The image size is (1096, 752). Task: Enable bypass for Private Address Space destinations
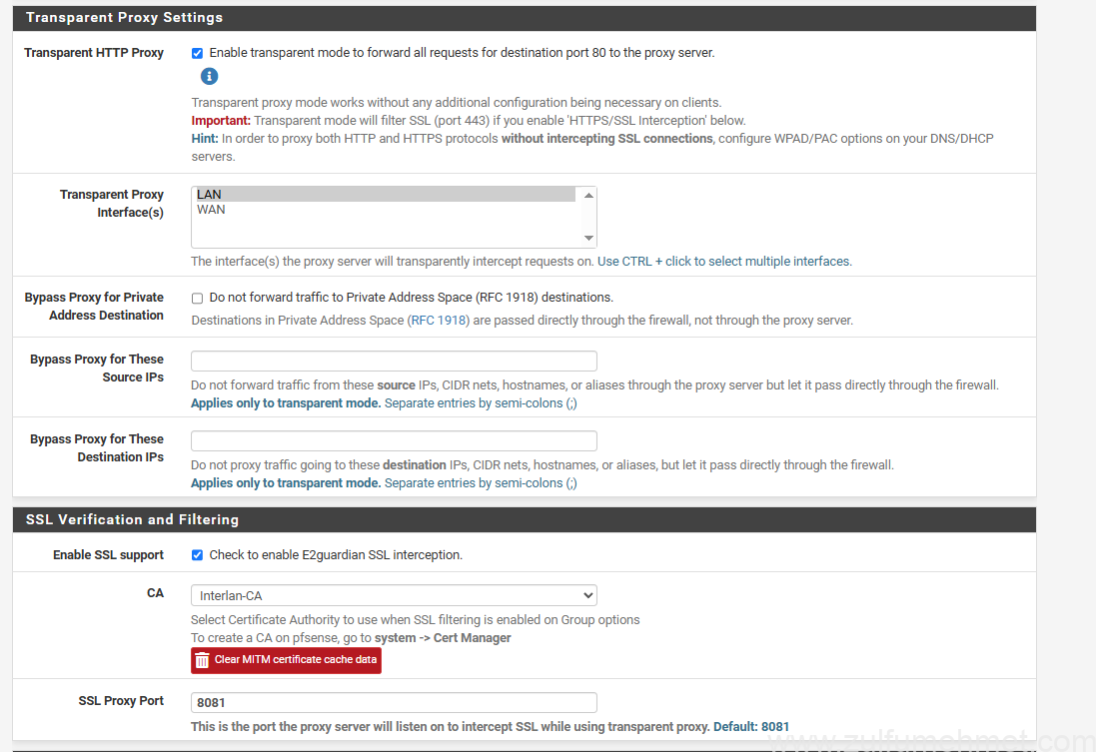click(197, 298)
